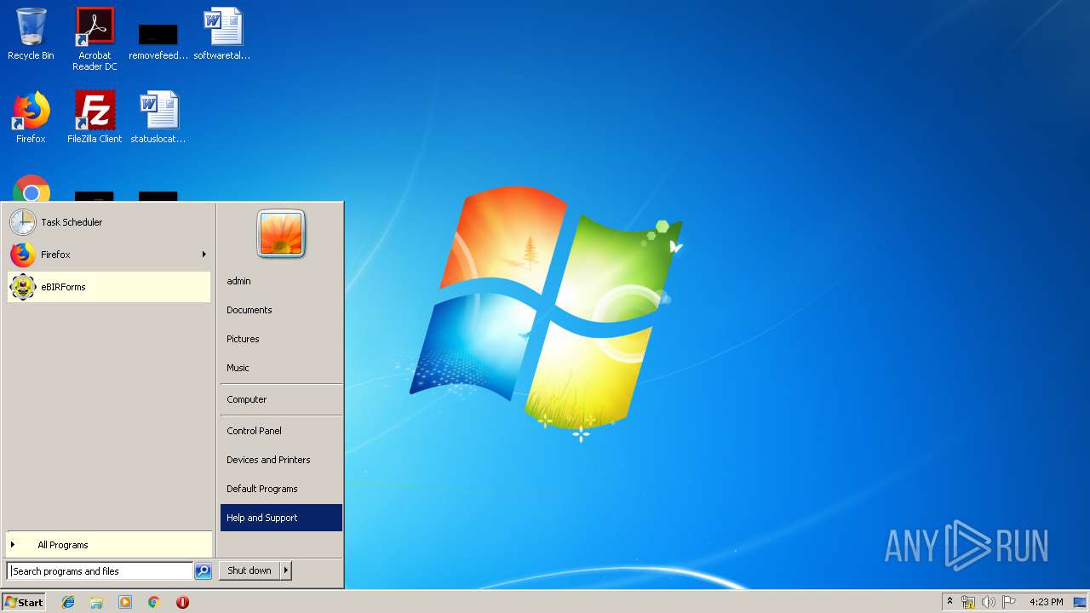Screen dimensions: 1090x613
Task: Launch eBIRForms from Start menu
Action: (108, 287)
